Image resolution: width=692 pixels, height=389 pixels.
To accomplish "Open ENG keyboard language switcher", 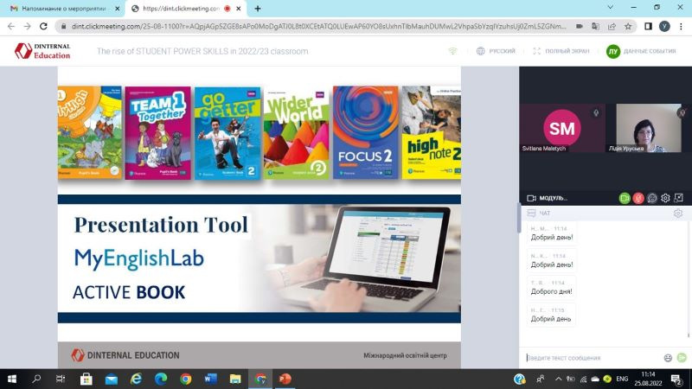I will [x=622, y=379].
